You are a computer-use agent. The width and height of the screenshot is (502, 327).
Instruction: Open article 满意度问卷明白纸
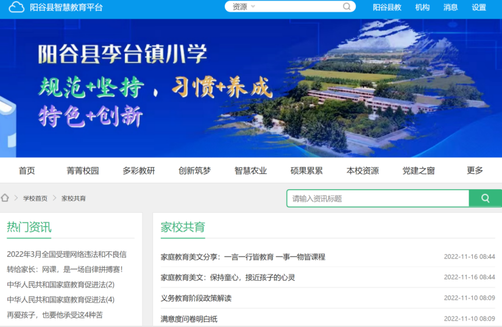(x=189, y=318)
